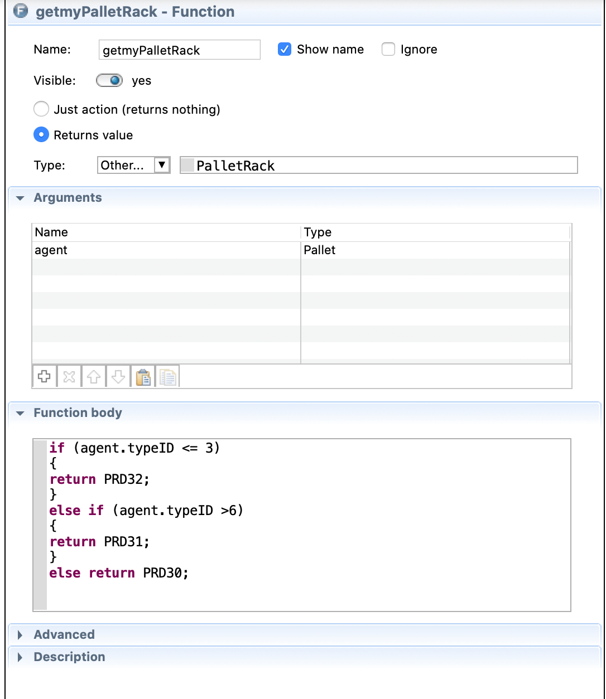
Task: Click the line return PRD31;
Action: point(100,542)
